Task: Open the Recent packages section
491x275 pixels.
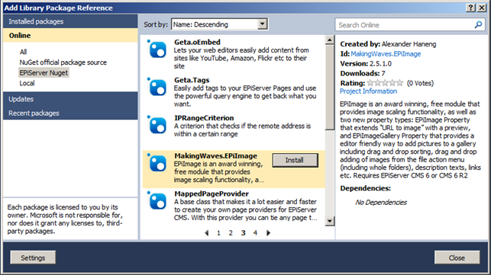Action: click(x=70, y=113)
